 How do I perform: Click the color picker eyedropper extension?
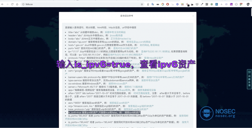(202, 4)
